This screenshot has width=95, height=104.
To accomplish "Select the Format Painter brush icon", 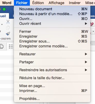I will pos(8,34).
